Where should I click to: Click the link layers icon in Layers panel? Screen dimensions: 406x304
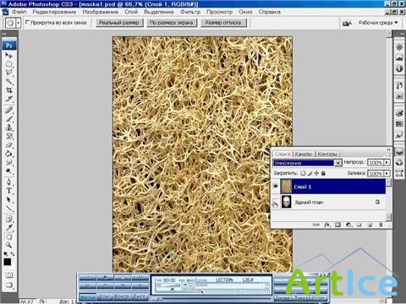(316, 225)
